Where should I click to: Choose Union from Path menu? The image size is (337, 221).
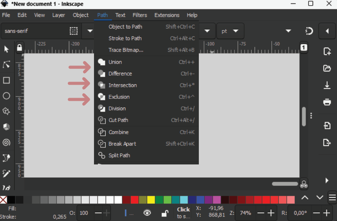pos(115,62)
